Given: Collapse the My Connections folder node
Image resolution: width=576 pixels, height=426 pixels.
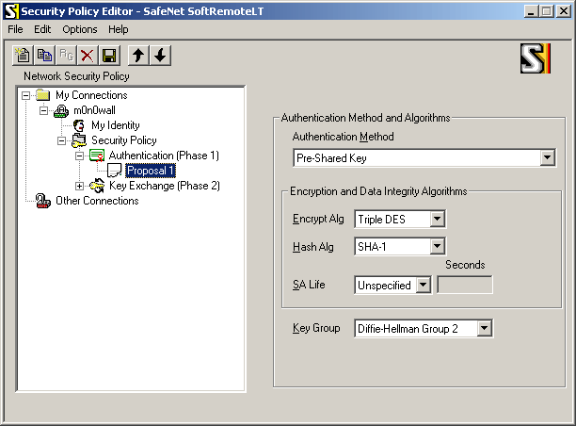Looking at the screenshot, I should pos(25,95).
